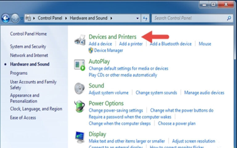
Task: Open the Display heading
Action: click(x=97, y=134)
